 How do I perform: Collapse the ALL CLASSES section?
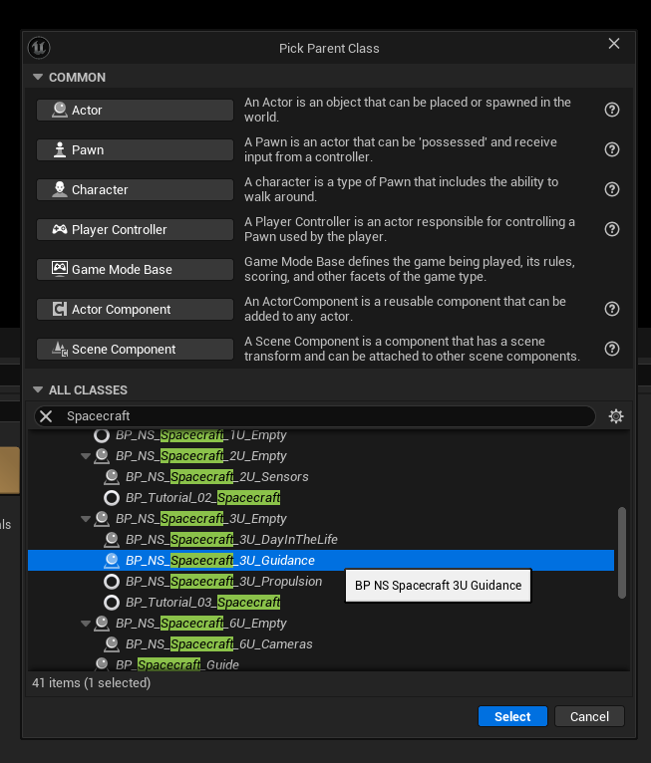tap(38, 390)
